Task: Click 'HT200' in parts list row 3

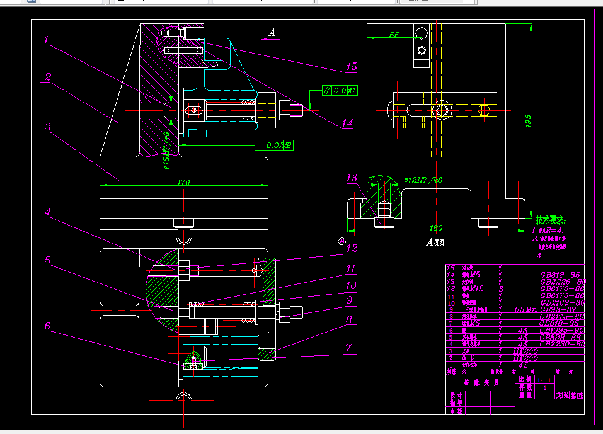Action: [525, 351]
